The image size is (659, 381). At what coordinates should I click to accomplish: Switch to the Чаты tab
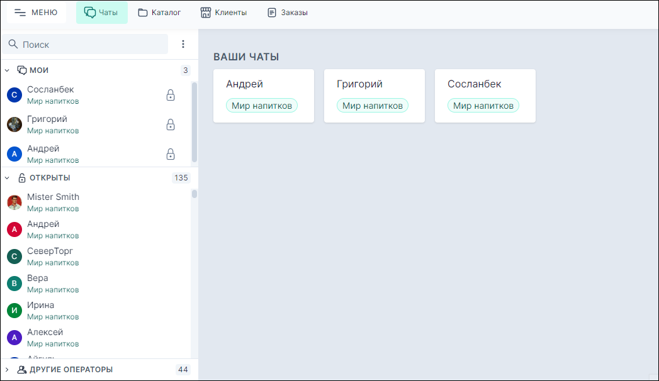[102, 12]
